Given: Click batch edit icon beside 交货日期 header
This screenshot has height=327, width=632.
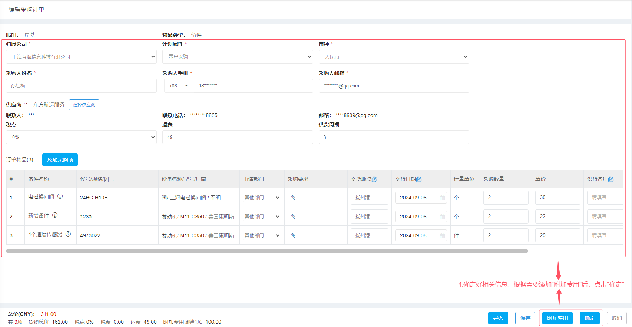Looking at the screenshot, I should click(419, 179).
